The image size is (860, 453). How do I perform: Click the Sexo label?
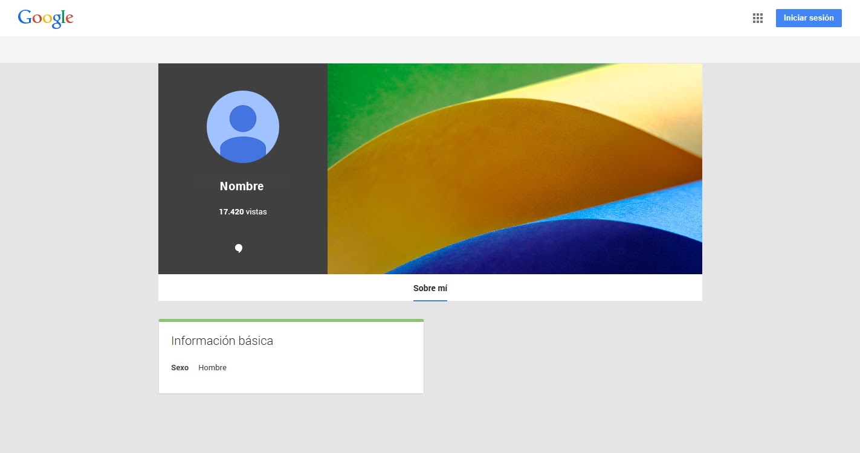click(x=179, y=367)
